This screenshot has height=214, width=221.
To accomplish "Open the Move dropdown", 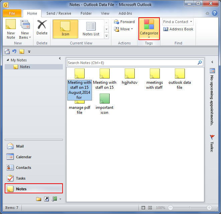I will pyautogui.click(x=123, y=29).
